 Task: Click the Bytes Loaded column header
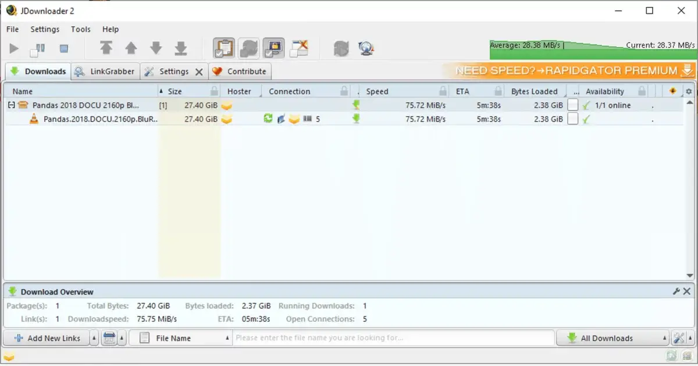click(x=535, y=91)
